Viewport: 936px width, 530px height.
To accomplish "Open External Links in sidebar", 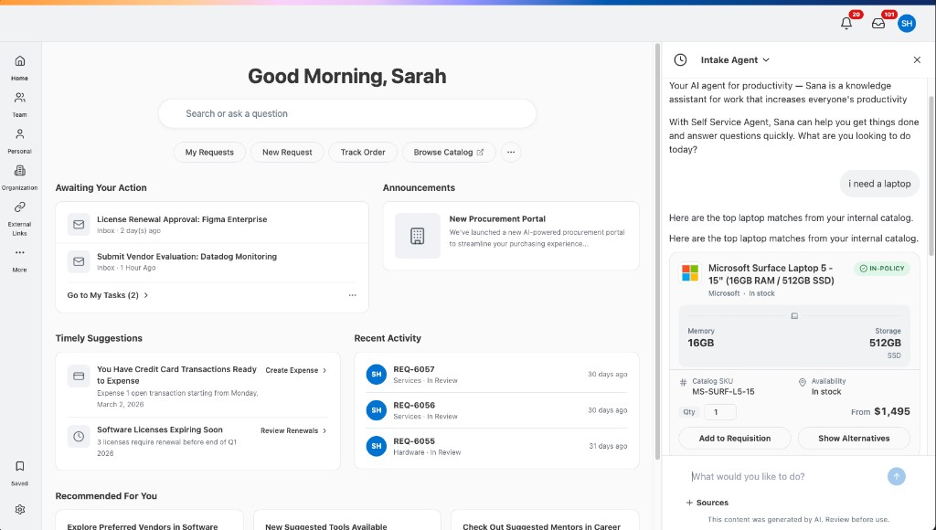I will pos(20,217).
